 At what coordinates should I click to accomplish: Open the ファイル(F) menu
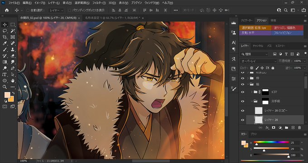coord(14,3)
